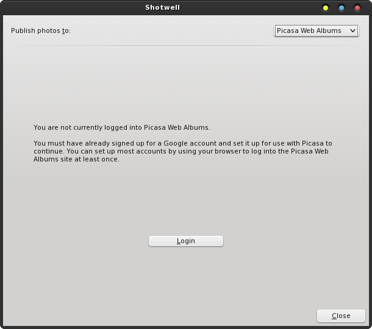The height and width of the screenshot is (329, 372).
Task: Click the red close window button
Action: click(357, 8)
